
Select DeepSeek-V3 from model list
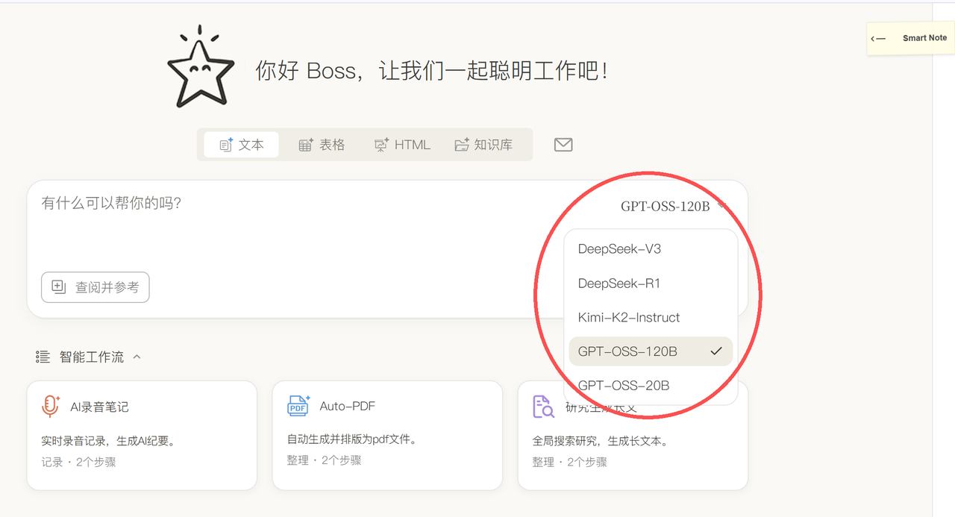(x=651, y=249)
